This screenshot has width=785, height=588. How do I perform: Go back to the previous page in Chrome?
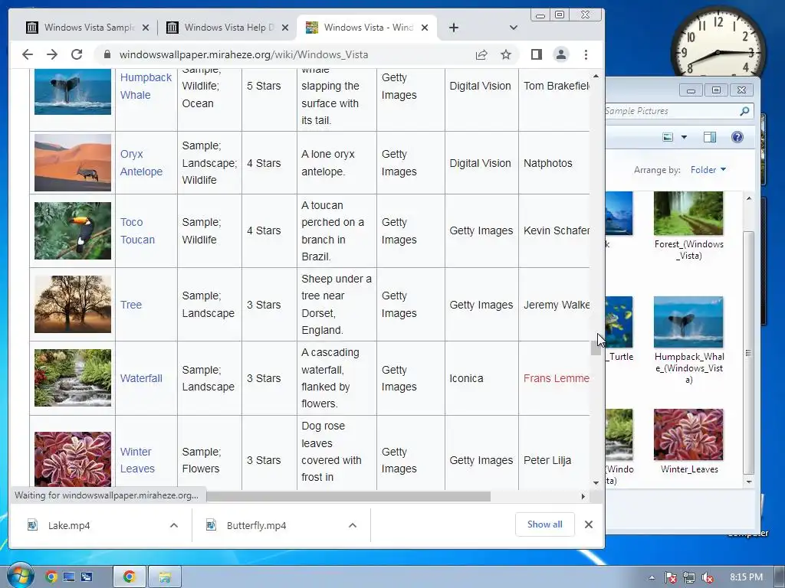pyautogui.click(x=28, y=54)
